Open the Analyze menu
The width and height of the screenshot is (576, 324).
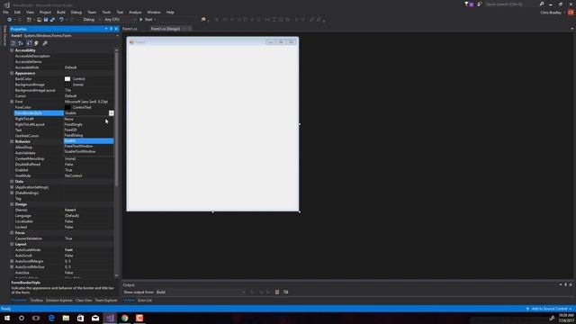coord(135,12)
